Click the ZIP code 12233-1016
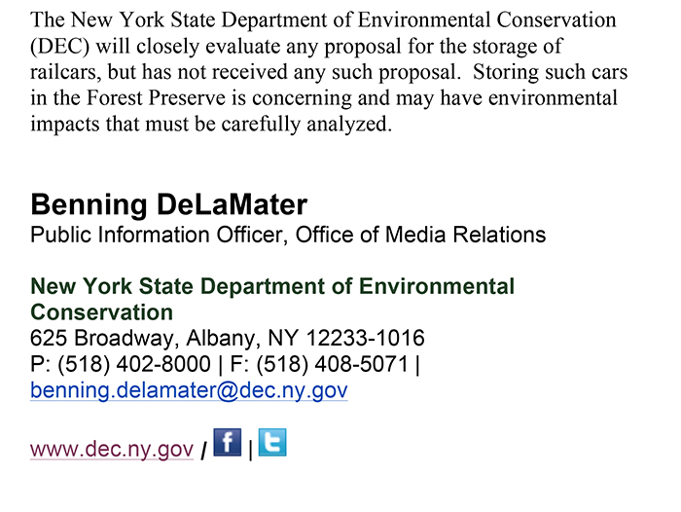 pyautogui.click(x=365, y=338)
